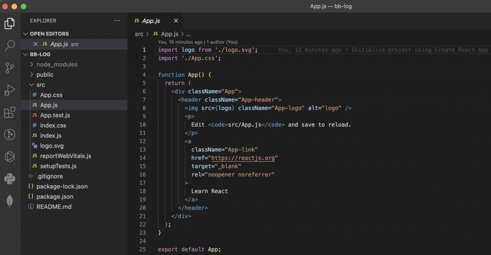Open the hexagon play icon view

10,157
